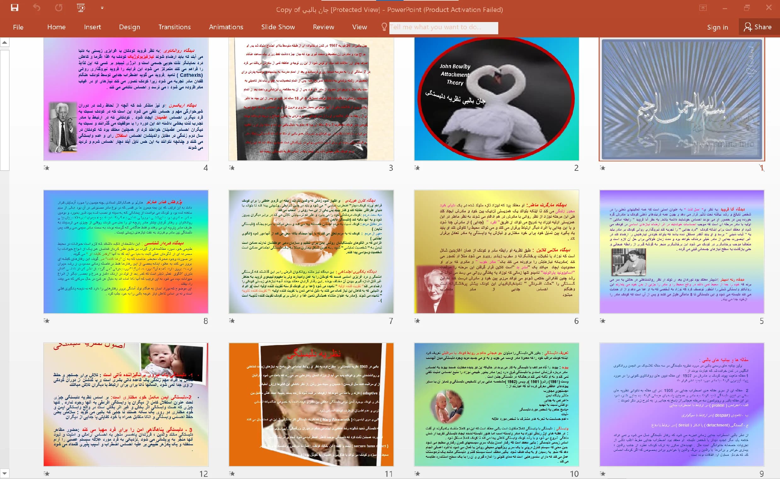The width and height of the screenshot is (780, 479).
Task: Click transition star icon under slide 7
Action: (232, 321)
